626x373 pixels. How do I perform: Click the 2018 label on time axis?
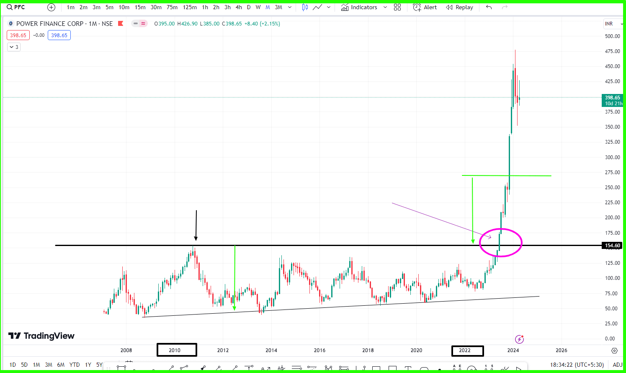coord(368,350)
